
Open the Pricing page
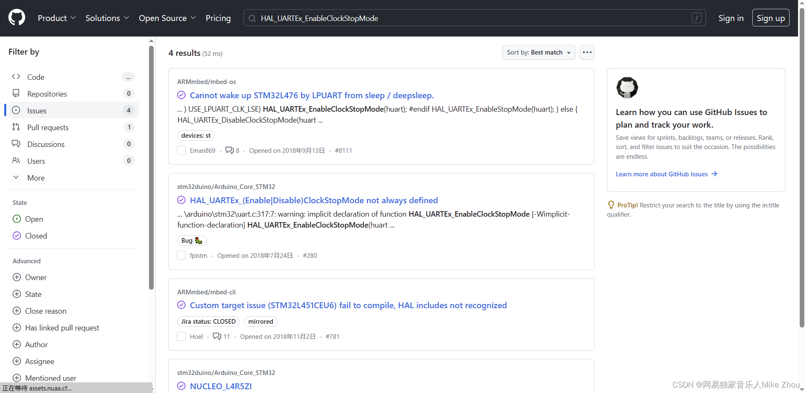click(218, 18)
